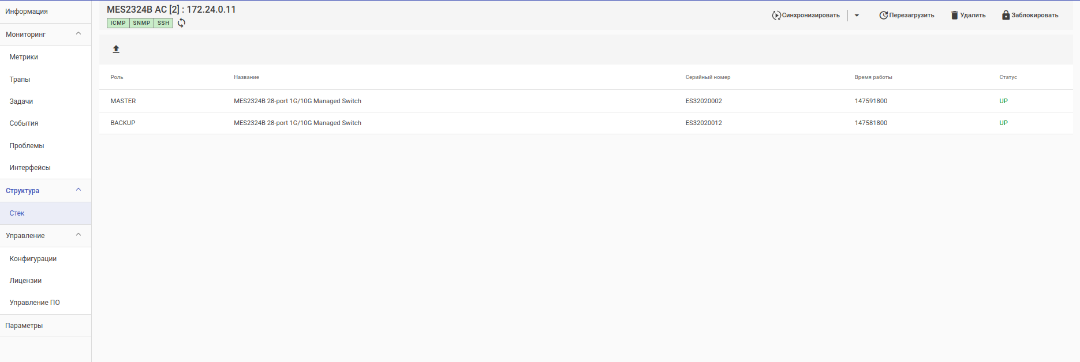Image resolution: width=1080 pixels, height=362 pixels.
Task: Click the device title MES2324B AC [2] : 172.24.0.11
Action: [x=171, y=9]
